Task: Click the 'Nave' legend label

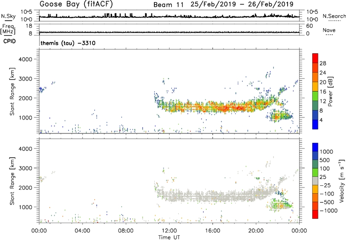Action: tap(329, 30)
